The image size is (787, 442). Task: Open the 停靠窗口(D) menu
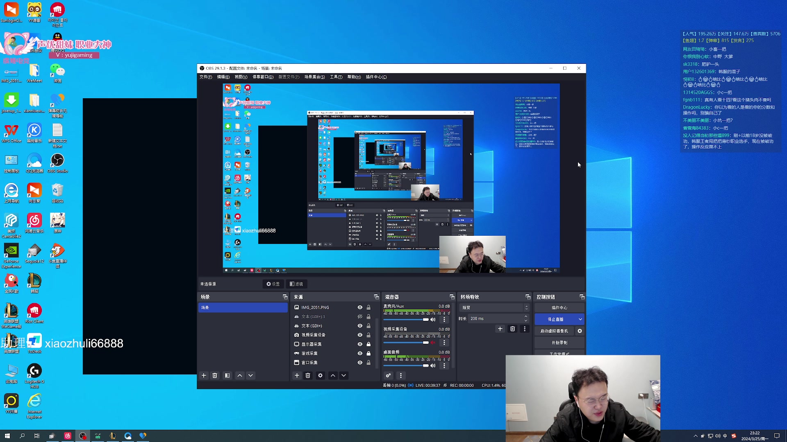coord(263,77)
